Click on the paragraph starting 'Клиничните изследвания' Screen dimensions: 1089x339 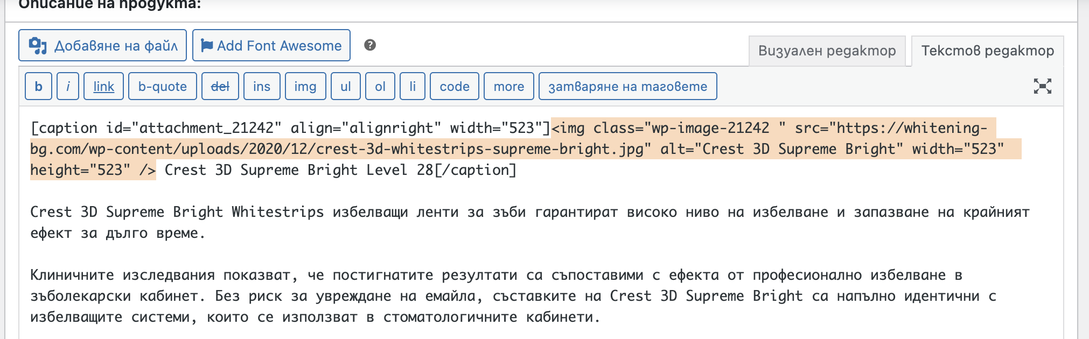pyautogui.click(x=513, y=296)
